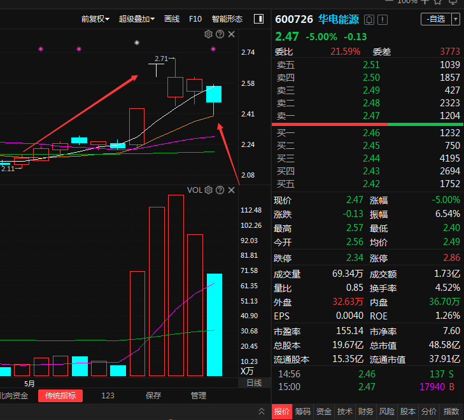
Task: Select the 传统指标 tab
Action: pyautogui.click(x=60, y=395)
